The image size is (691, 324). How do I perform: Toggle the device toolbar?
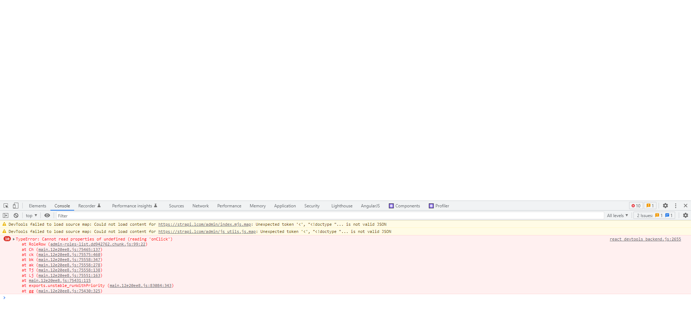point(15,206)
